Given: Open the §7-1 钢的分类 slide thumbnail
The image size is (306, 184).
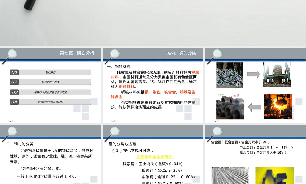Looking at the screenshot, I should click(x=153, y=85).
